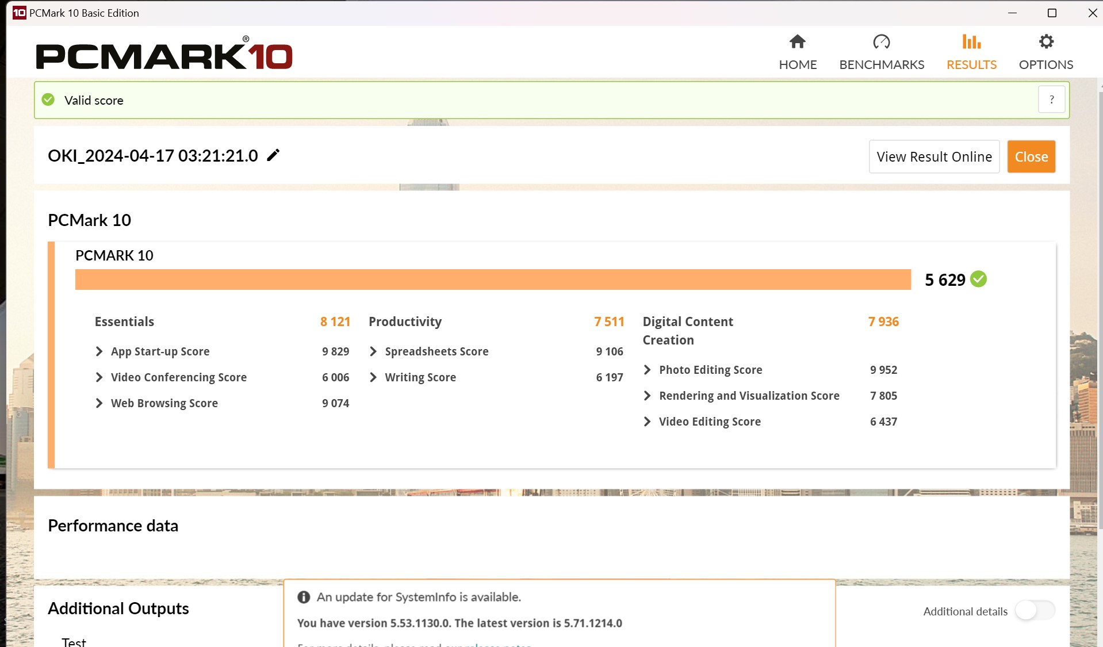The image size is (1103, 647).
Task: Click green checkmark beside 5 629 score
Action: click(x=978, y=280)
